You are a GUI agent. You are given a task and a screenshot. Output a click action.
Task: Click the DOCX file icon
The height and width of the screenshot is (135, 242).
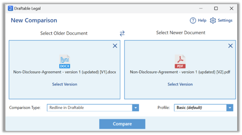tap(64, 62)
